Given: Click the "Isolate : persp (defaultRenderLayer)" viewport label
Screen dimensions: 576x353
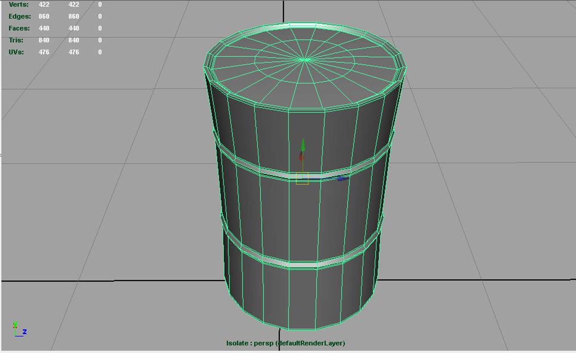Looking at the screenshot, I should point(286,343).
